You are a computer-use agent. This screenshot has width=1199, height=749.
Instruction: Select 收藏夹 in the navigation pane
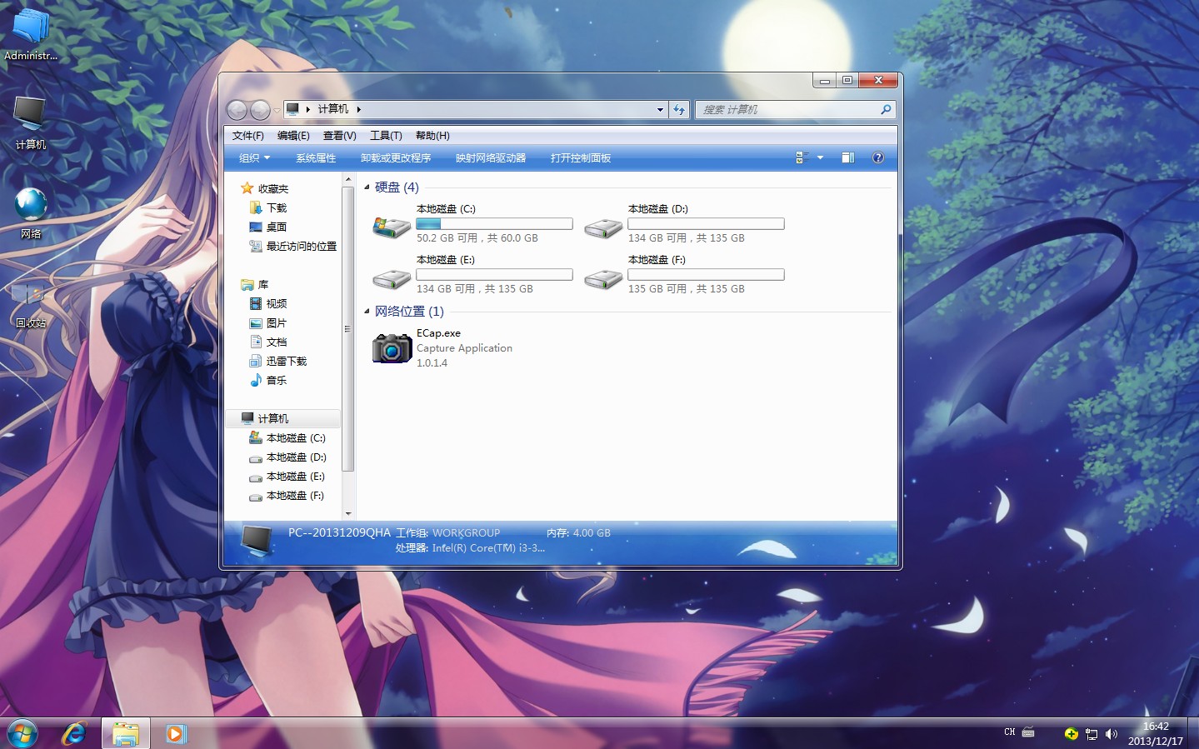[272, 189]
